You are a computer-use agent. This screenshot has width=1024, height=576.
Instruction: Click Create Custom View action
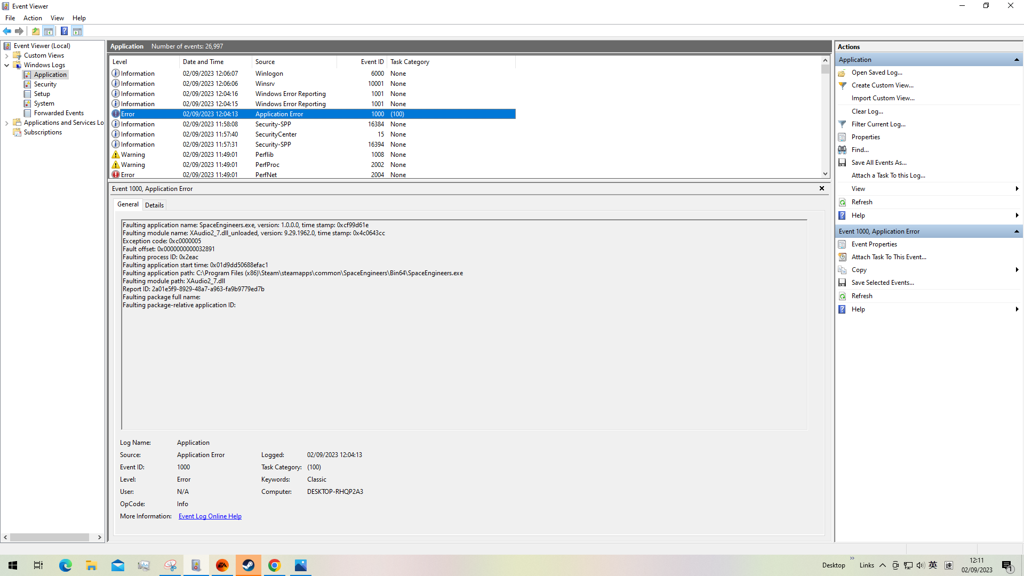pos(882,85)
